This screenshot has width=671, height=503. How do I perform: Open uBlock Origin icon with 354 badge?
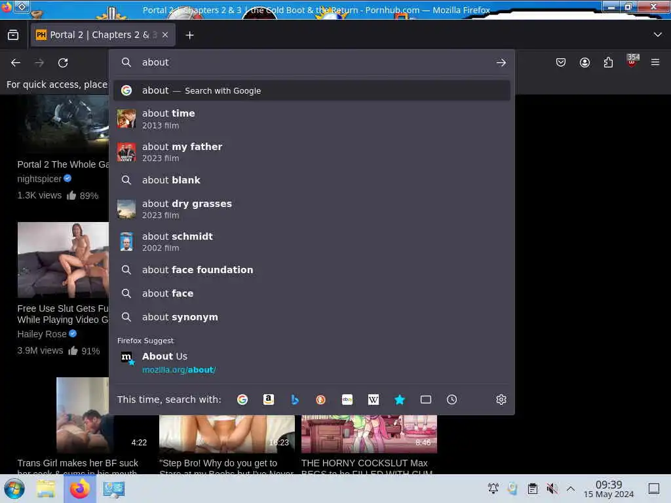(632, 61)
